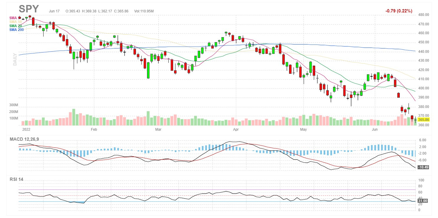Click the May time axis label
Image resolution: width=438 pixels, height=218 pixels.
(x=304, y=129)
